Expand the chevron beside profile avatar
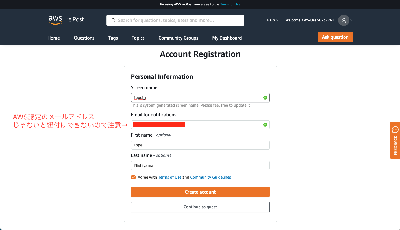This screenshot has width=400, height=230. [352, 20]
